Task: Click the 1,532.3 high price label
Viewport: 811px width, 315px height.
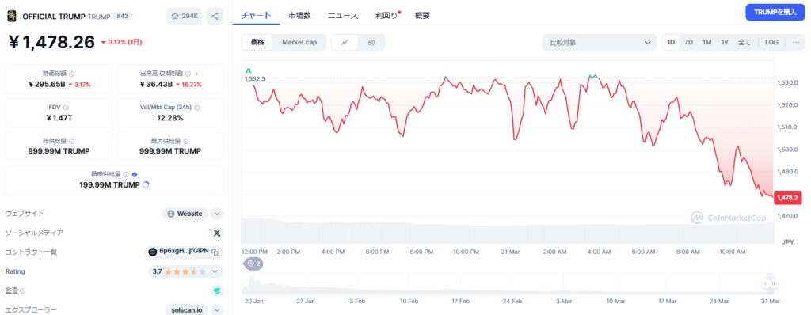Action: tap(254, 78)
